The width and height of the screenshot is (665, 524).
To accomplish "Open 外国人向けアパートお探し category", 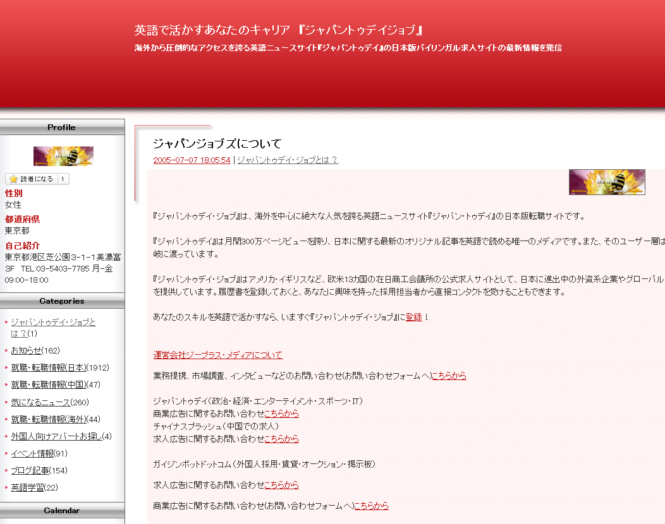I will pos(56,436).
